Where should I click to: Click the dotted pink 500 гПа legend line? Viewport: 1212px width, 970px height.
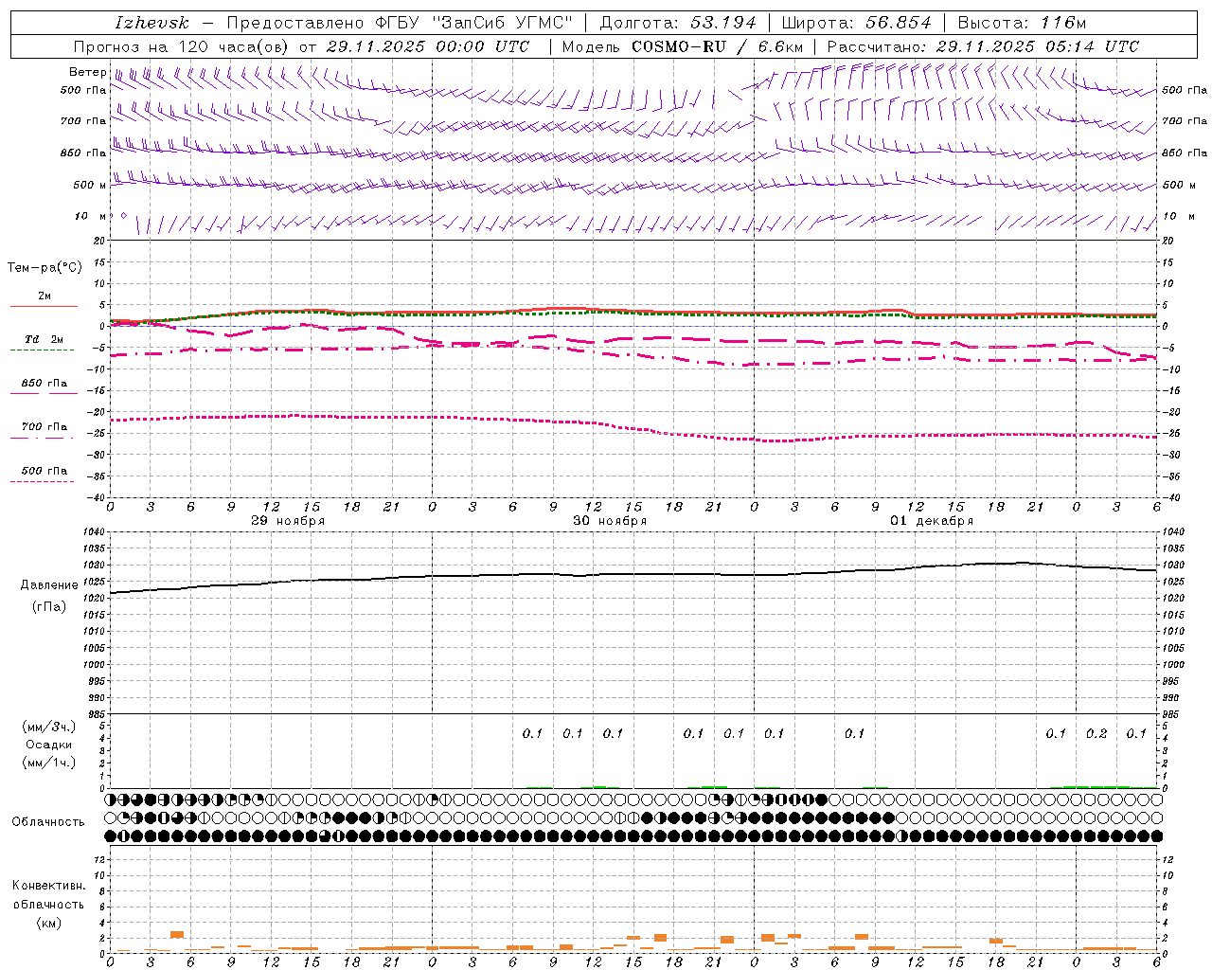click(x=43, y=482)
